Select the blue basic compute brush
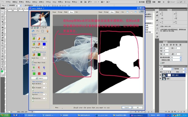 [44, 39]
